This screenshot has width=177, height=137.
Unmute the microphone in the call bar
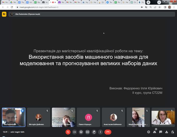(x=68, y=132)
